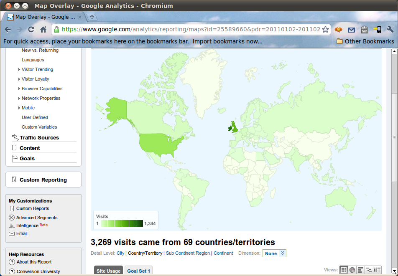
Task: Open the orange extension icon in toolbar
Action: coord(338,30)
